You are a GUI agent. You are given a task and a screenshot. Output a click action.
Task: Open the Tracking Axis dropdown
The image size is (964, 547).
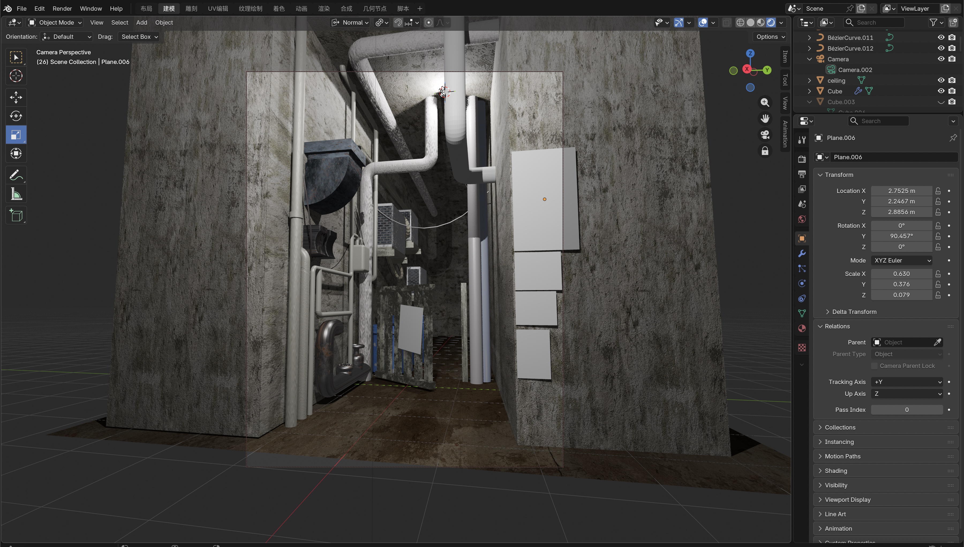906,382
